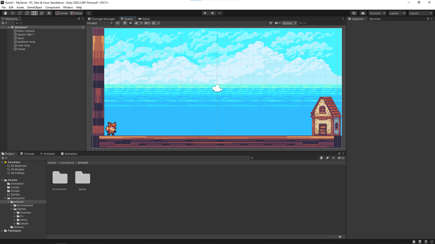Select the Rect tool
Image resolution: width=435 pixels, height=244 pixels.
tap(34, 13)
